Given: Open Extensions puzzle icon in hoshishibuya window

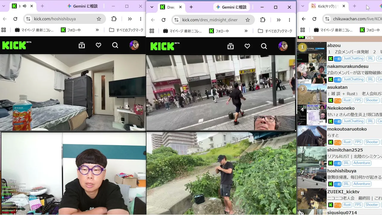Looking at the screenshot, I should click(x=114, y=19).
